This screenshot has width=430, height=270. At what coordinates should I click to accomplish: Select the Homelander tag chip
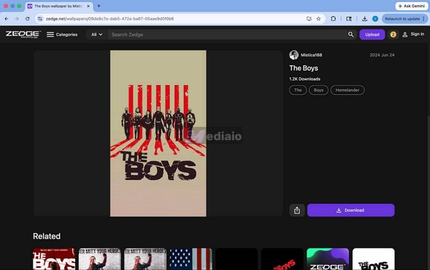click(x=347, y=90)
